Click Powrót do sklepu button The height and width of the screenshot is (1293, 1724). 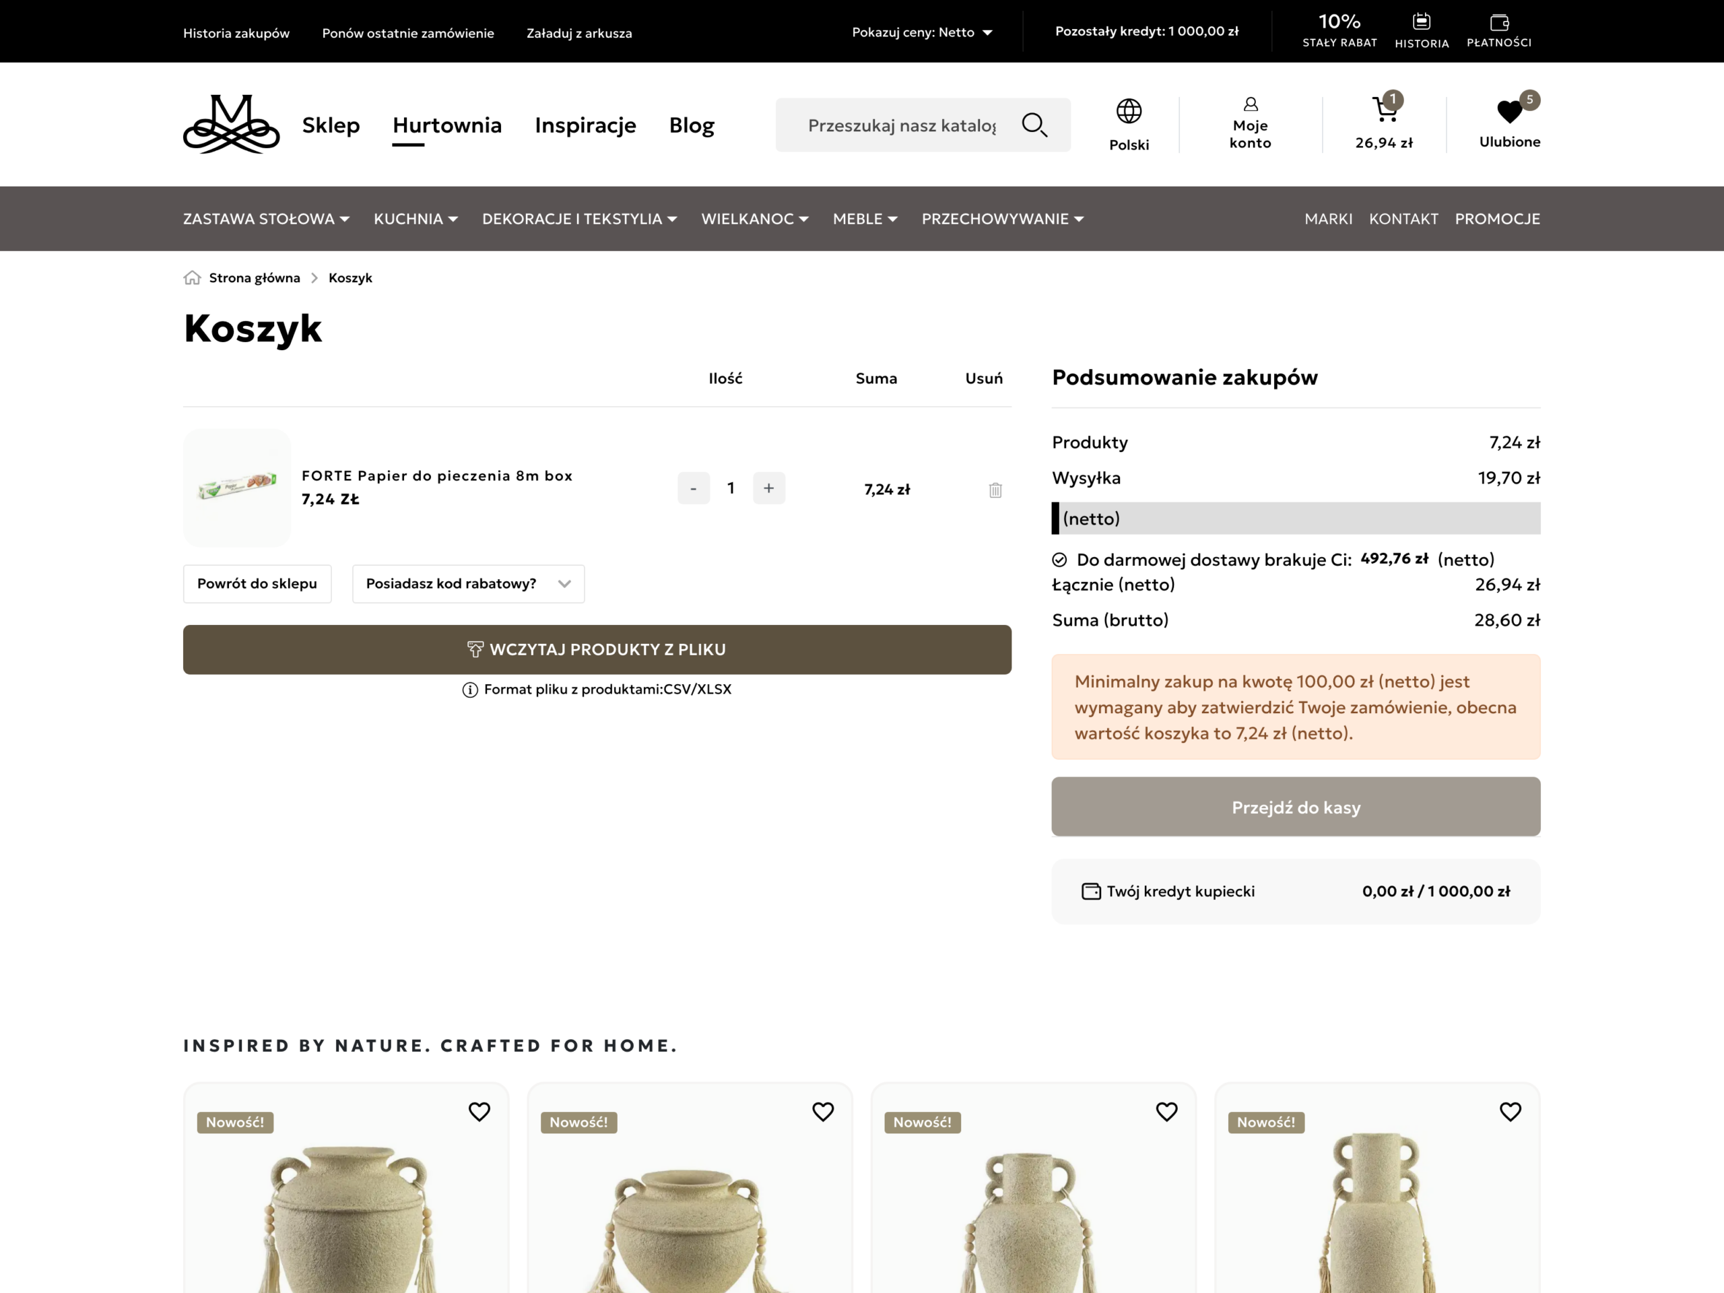pyautogui.click(x=257, y=584)
